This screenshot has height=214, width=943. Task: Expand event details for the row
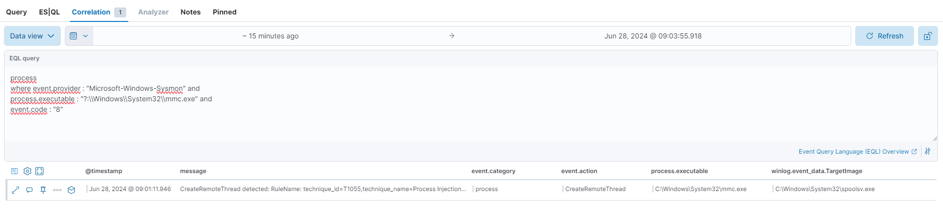click(x=15, y=190)
